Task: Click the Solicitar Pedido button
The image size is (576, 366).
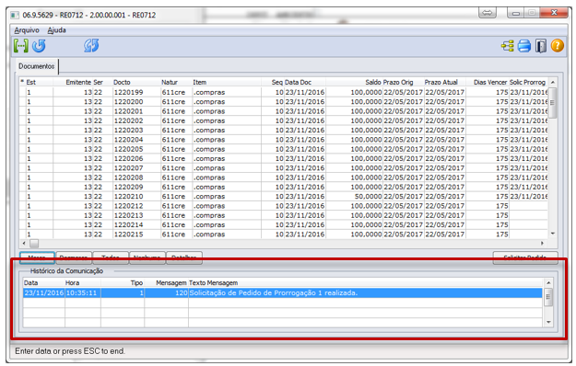Action: click(525, 257)
